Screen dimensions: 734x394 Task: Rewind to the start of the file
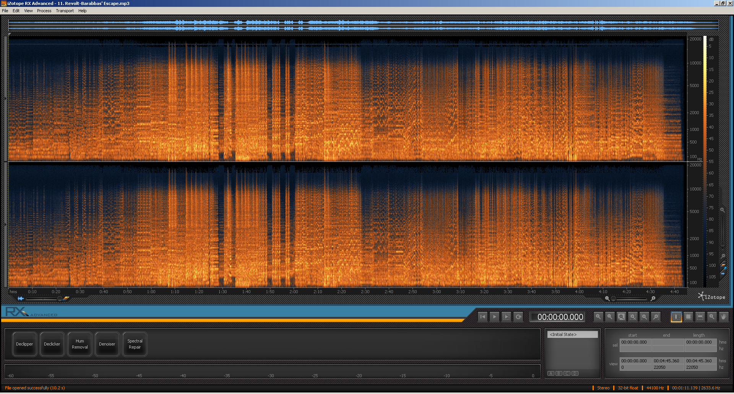[483, 316]
